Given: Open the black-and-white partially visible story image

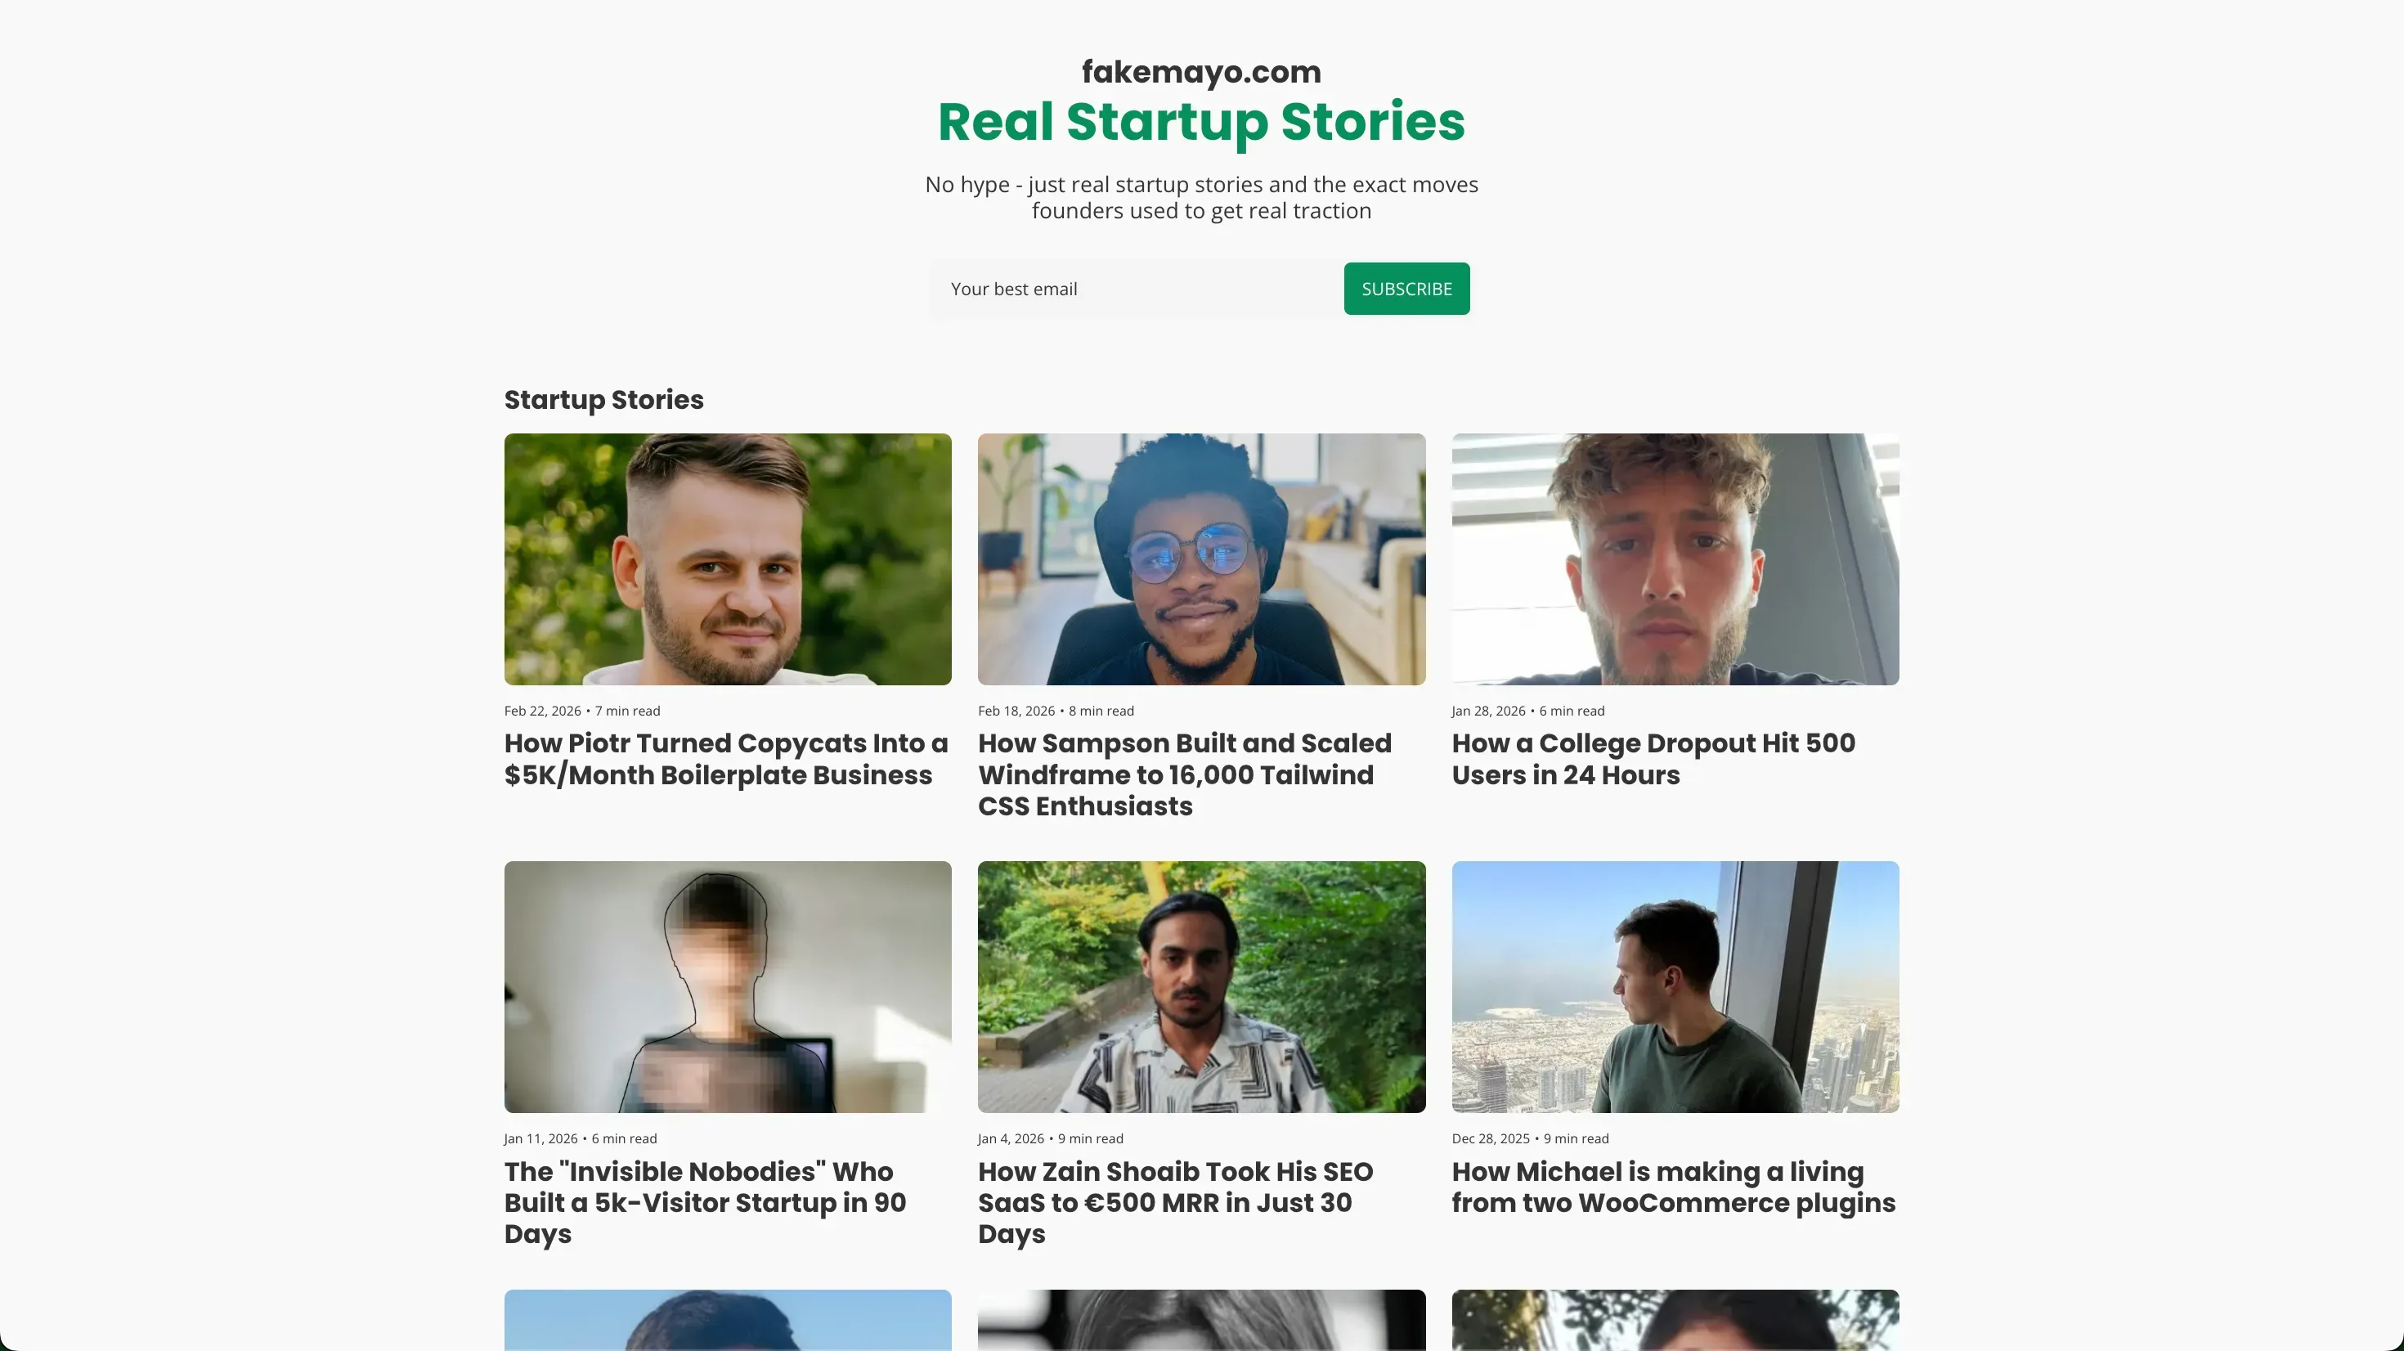Looking at the screenshot, I should 1201,1320.
